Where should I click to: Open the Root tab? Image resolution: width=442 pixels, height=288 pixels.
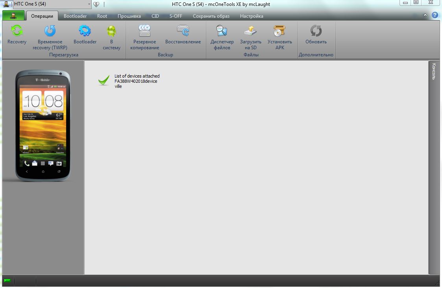[102, 16]
